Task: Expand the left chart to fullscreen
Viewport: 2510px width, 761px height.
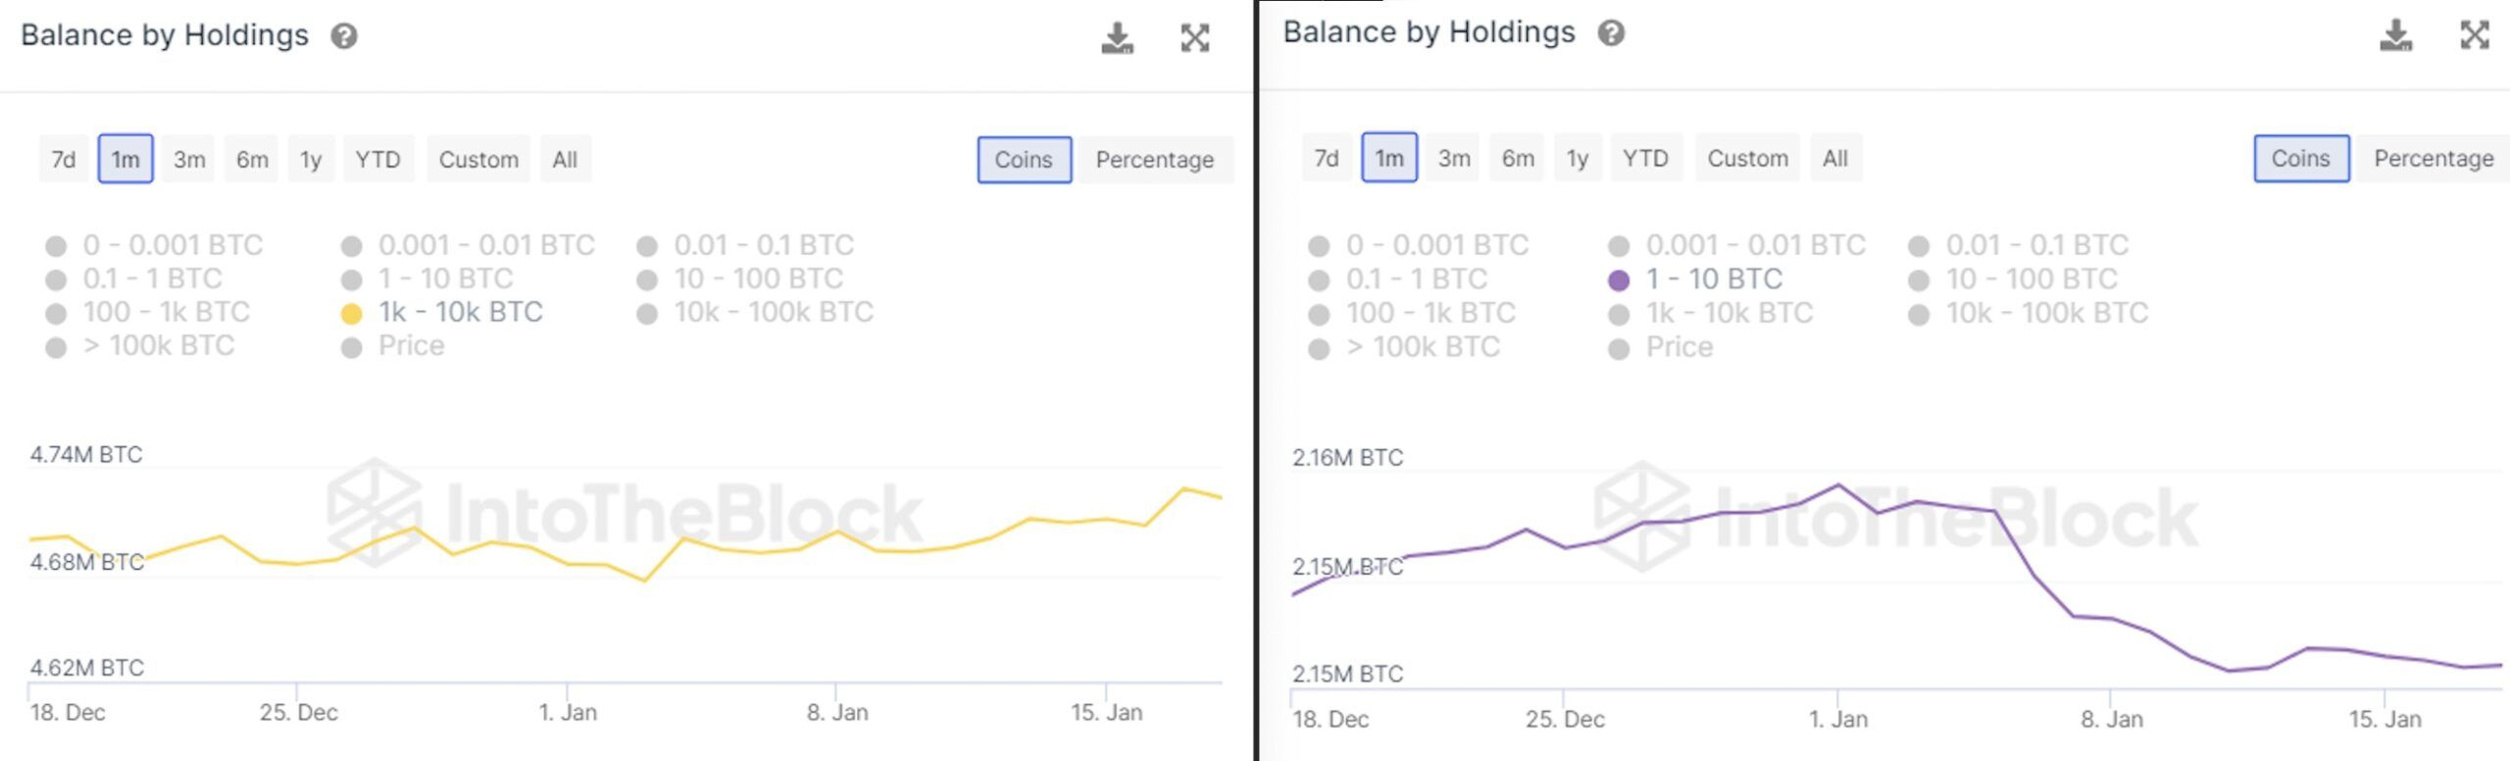Action: pyautogui.click(x=1194, y=38)
